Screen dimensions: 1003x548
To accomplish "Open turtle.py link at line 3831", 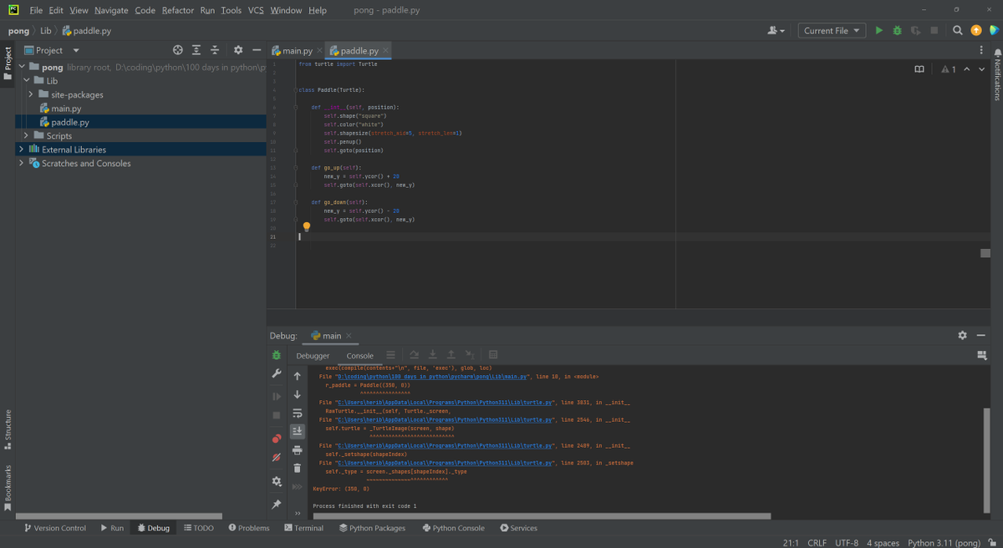I will 445,402.
